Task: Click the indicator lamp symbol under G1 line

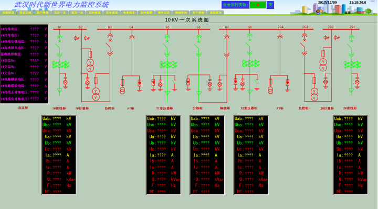Action: pos(65,82)
